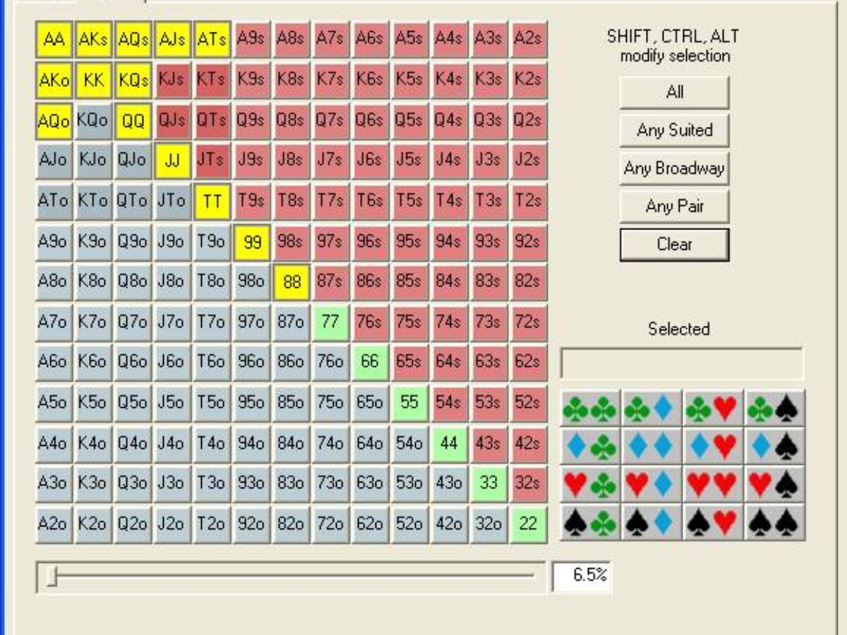The width and height of the screenshot is (847, 635).
Task: Deselect the yellow KQs hand cell
Action: tap(133, 79)
